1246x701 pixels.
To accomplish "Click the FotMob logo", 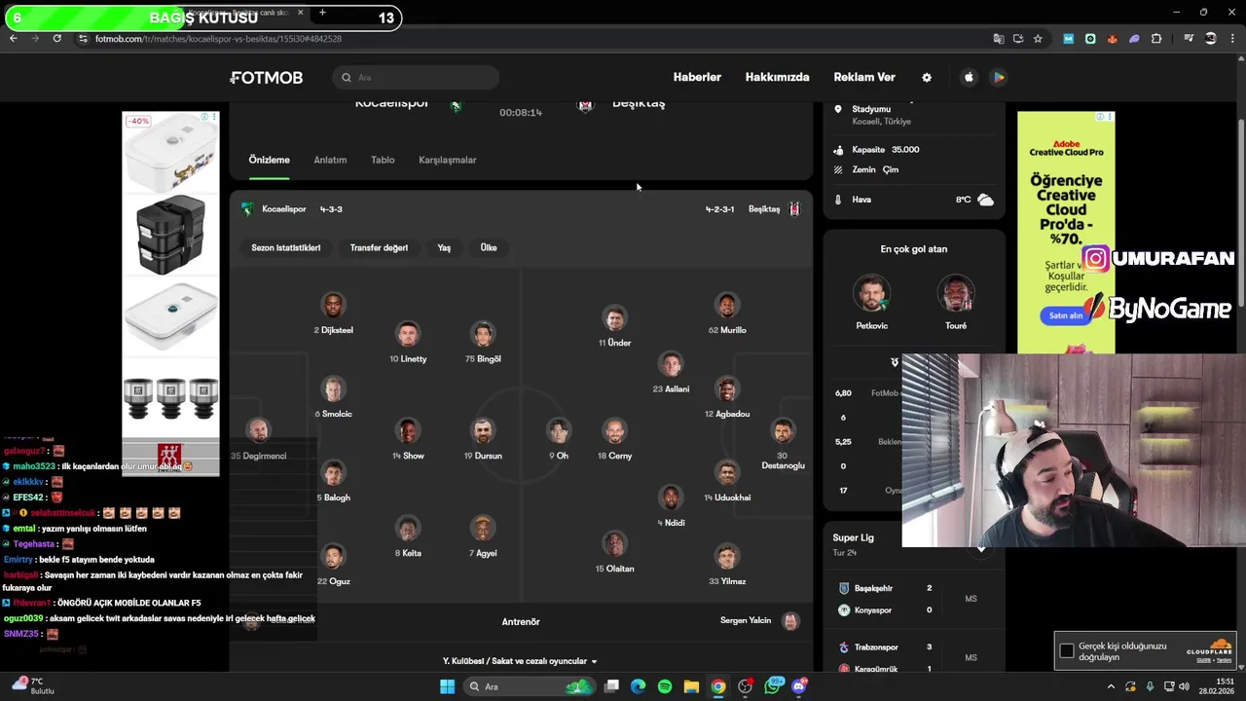I will coord(267,77).
